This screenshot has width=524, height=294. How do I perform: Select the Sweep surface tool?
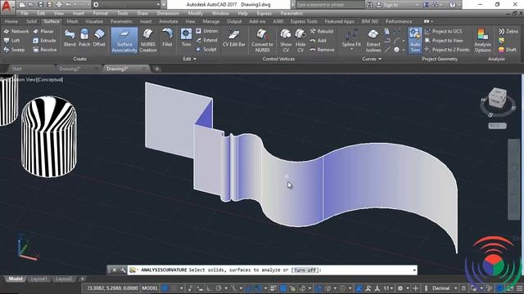pyautogui.click(x=14, y=50)
